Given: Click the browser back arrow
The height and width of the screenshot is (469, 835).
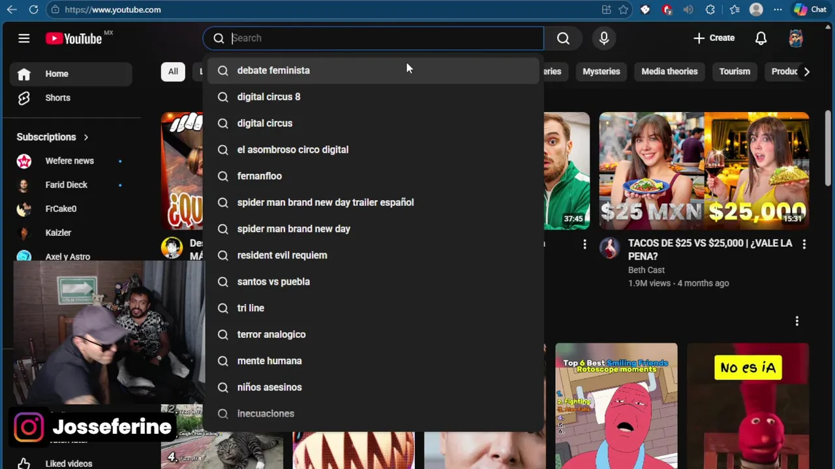Looking at the screenshot, I should [x=12, y=10].
